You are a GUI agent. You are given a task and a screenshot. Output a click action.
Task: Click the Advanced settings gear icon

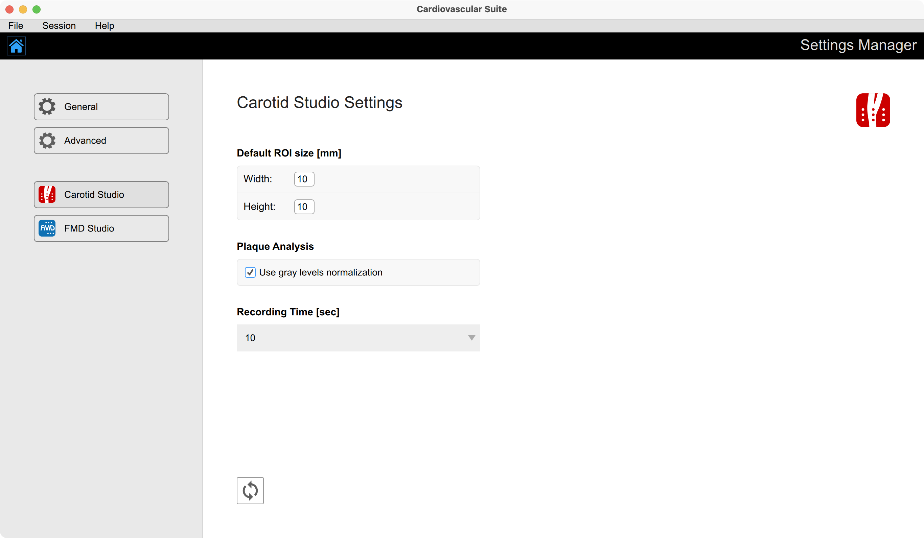47,140
